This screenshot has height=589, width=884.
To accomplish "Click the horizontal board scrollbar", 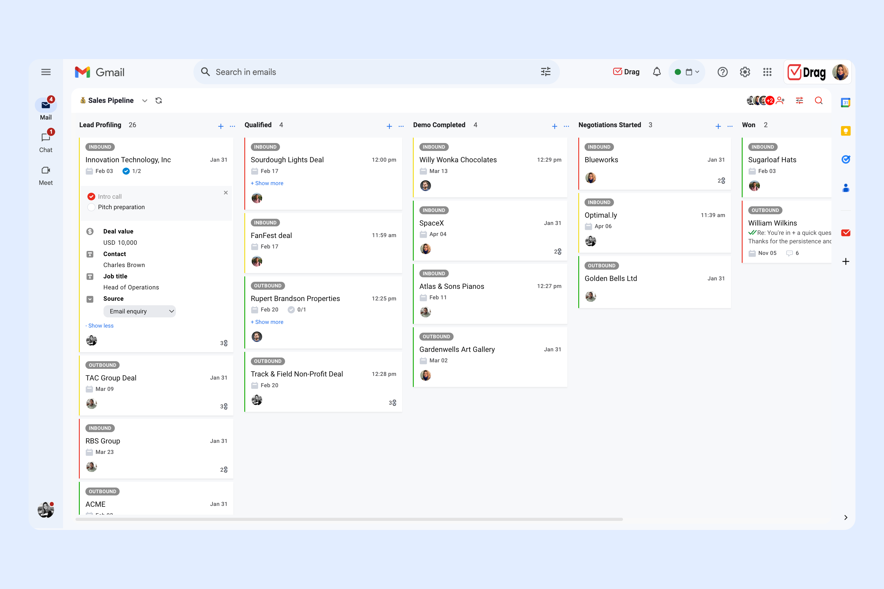I will [x=349, y=519].
